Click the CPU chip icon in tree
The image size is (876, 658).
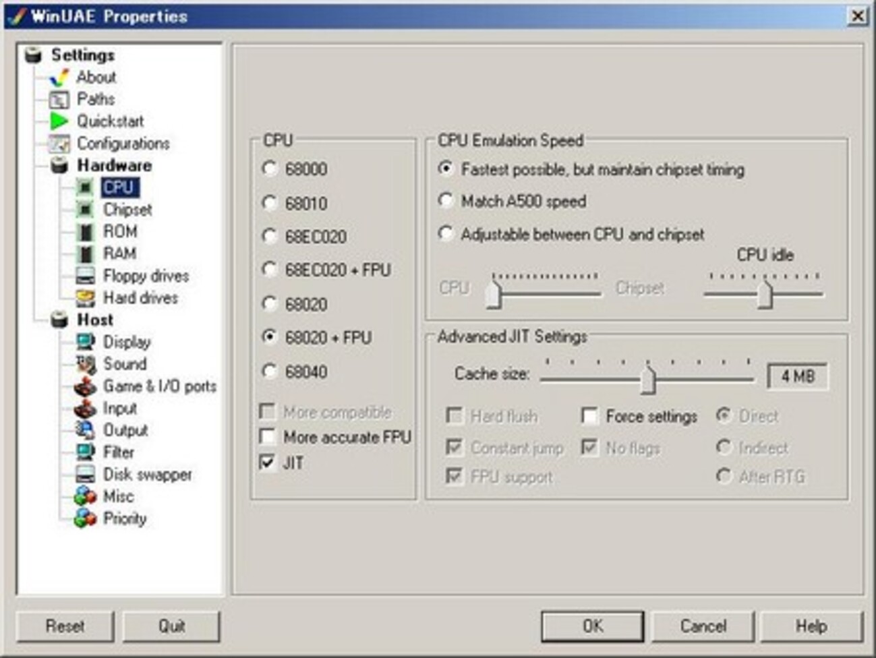click(x=85, y=187)
